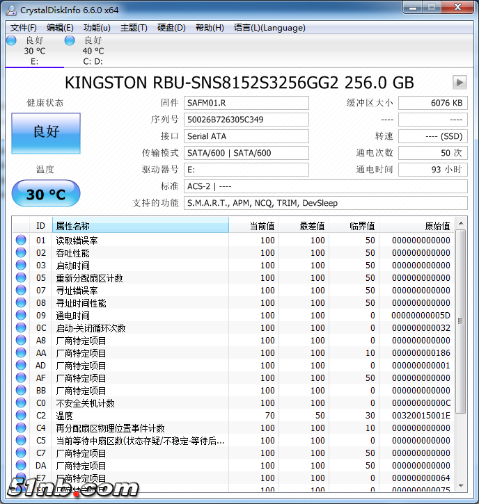Screen dimensions: 479x504
Task: Click status orb for attribute 05 重新分配扇区计数
Action: tap(21, 278)
